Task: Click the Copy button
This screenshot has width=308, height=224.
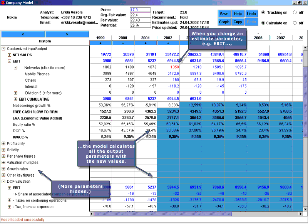Action: (238, 22)
